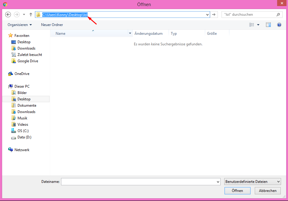Open Desktop under Favoriten

[24, 42]
